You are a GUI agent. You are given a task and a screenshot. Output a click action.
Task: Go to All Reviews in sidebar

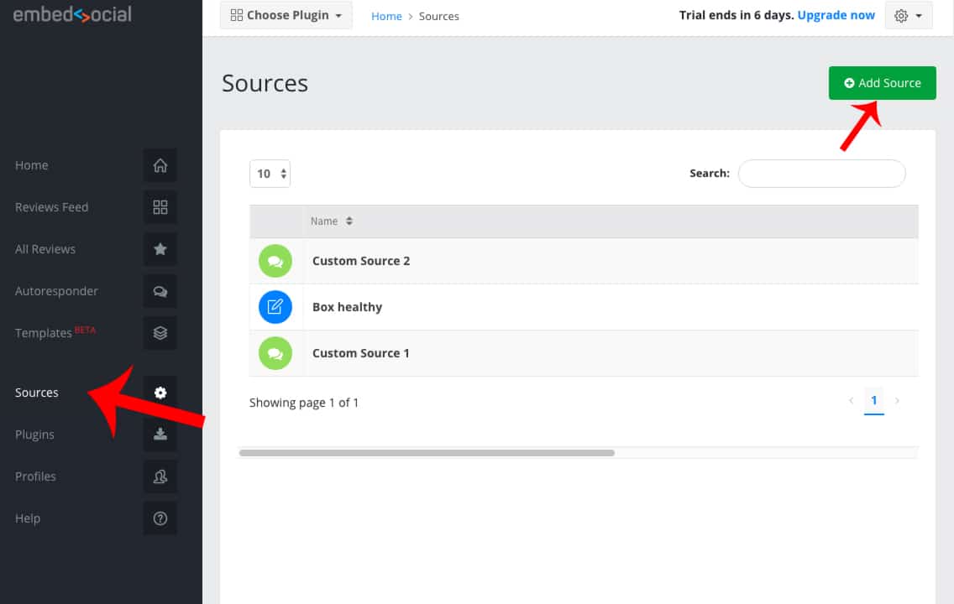click(45, 249)
